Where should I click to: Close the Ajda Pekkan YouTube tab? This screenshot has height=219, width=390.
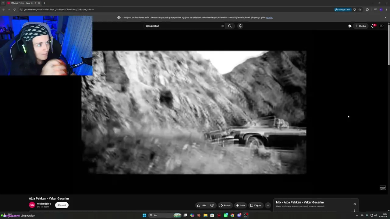(x=39, y=3)
